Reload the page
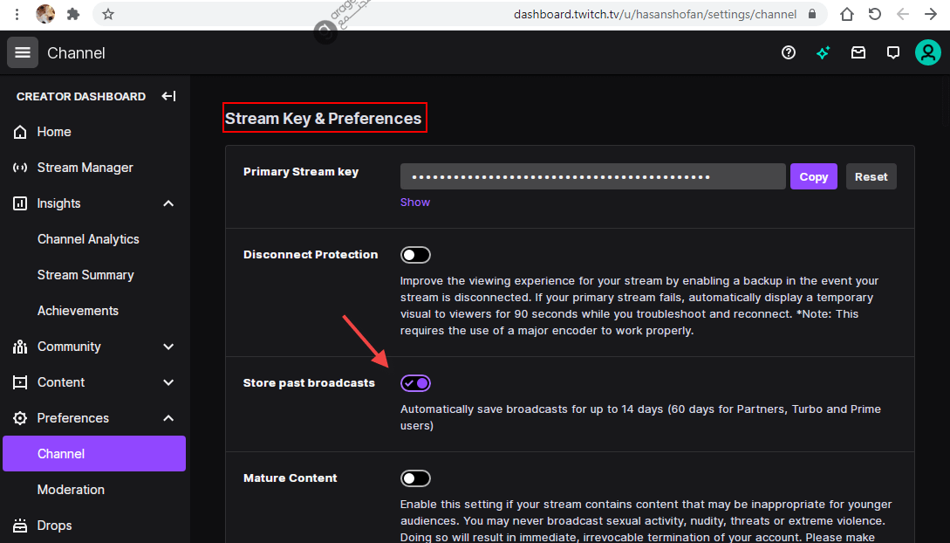The height and width of the screenshot is (543, 950). (x=875, y=14)
